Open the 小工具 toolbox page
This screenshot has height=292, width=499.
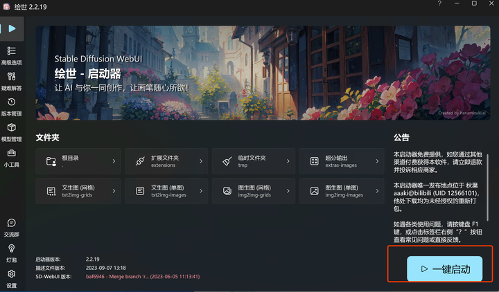coord(12,158)
